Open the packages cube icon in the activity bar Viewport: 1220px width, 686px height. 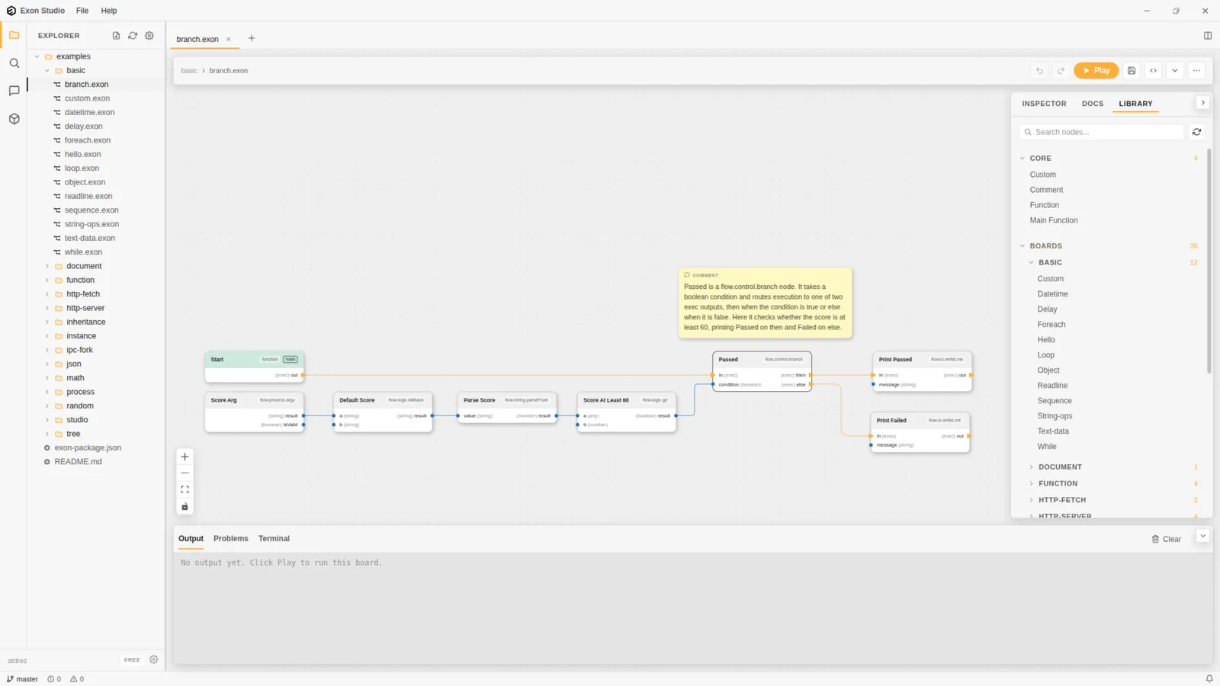[14, 119]
